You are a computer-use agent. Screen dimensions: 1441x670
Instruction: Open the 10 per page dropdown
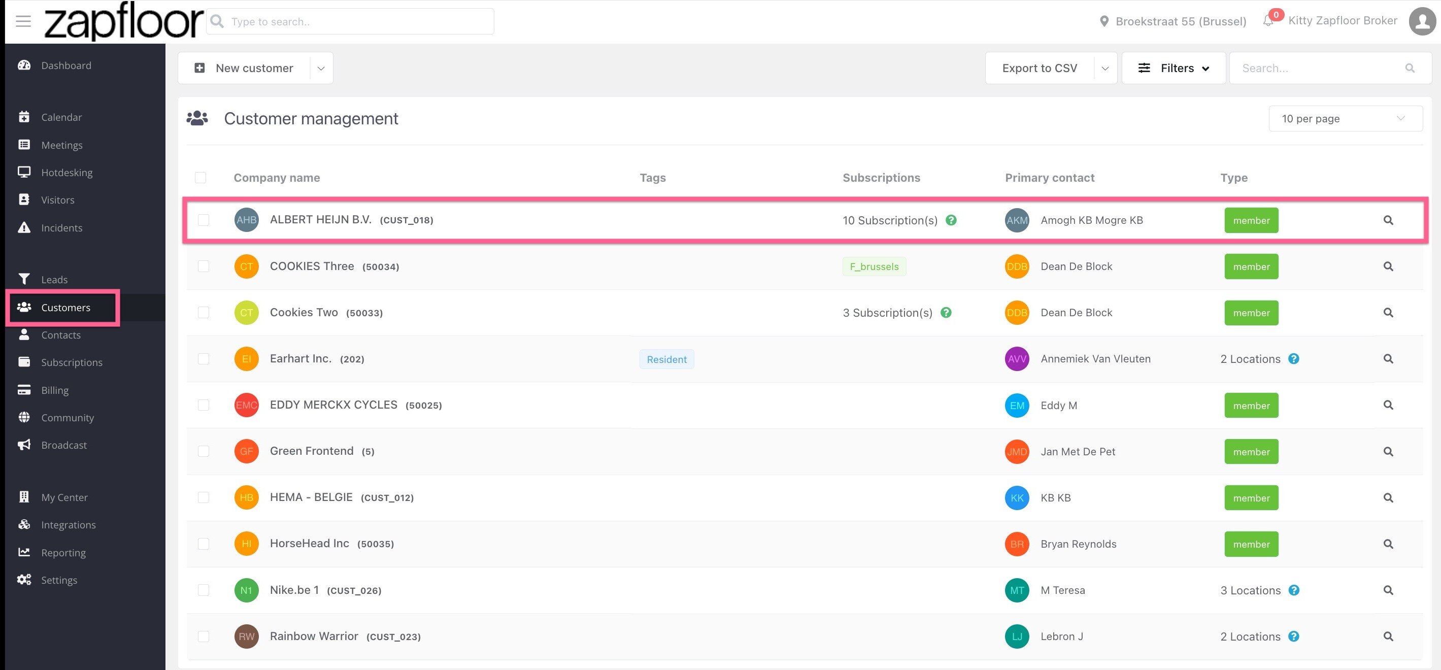coord(1344,118)
